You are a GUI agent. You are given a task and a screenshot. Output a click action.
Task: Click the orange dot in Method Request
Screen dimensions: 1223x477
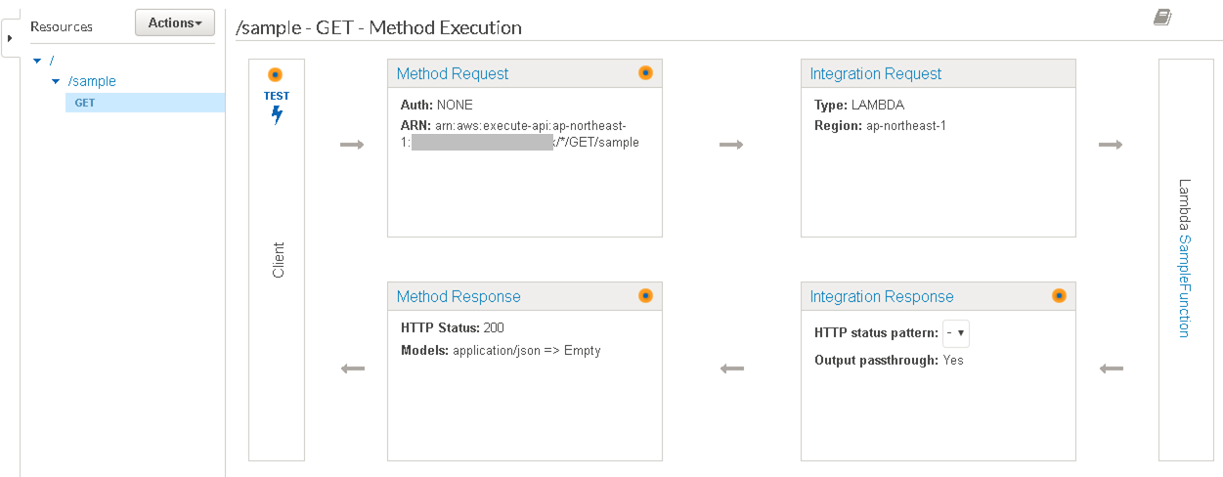pos(645,73)
